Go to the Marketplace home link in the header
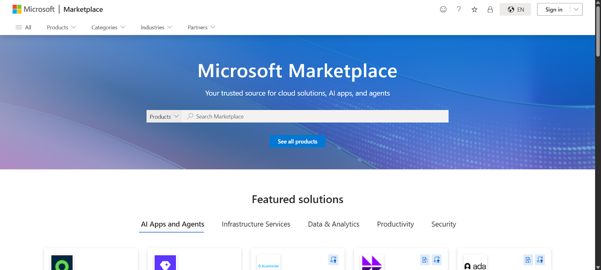The width and height of the screenshot is (601, 270). 83,9
